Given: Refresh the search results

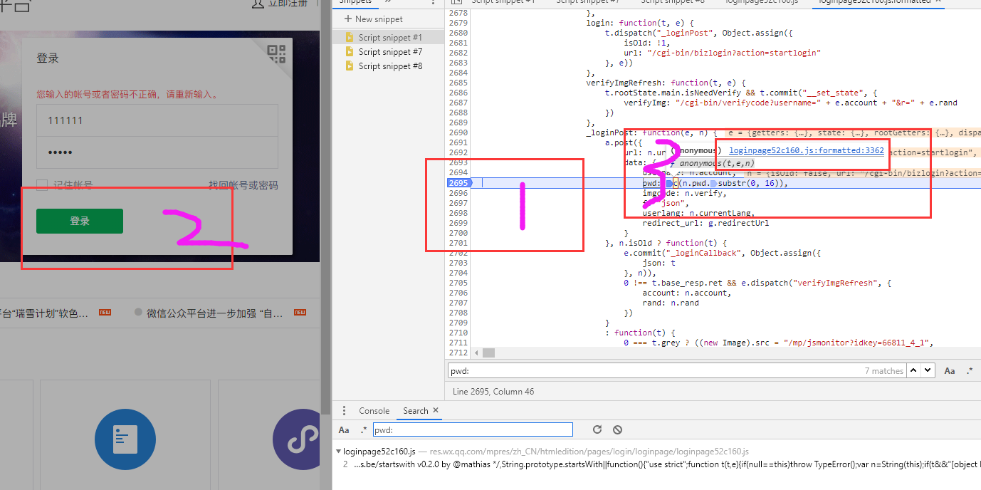Looking at the screenshot, I should [x=597, y=429].
